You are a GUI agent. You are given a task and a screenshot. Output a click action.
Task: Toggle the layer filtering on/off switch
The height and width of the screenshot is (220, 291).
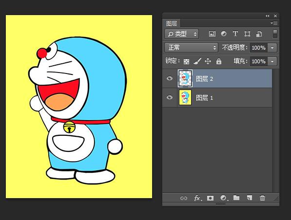tap(275, 34)
